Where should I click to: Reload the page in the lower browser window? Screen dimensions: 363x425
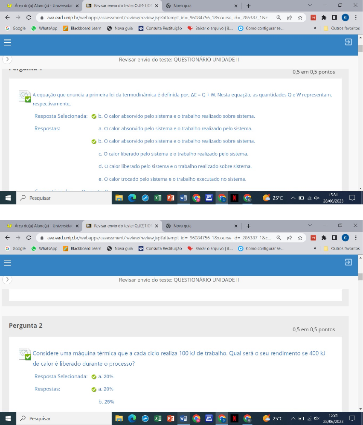click(x=29, y=238)
